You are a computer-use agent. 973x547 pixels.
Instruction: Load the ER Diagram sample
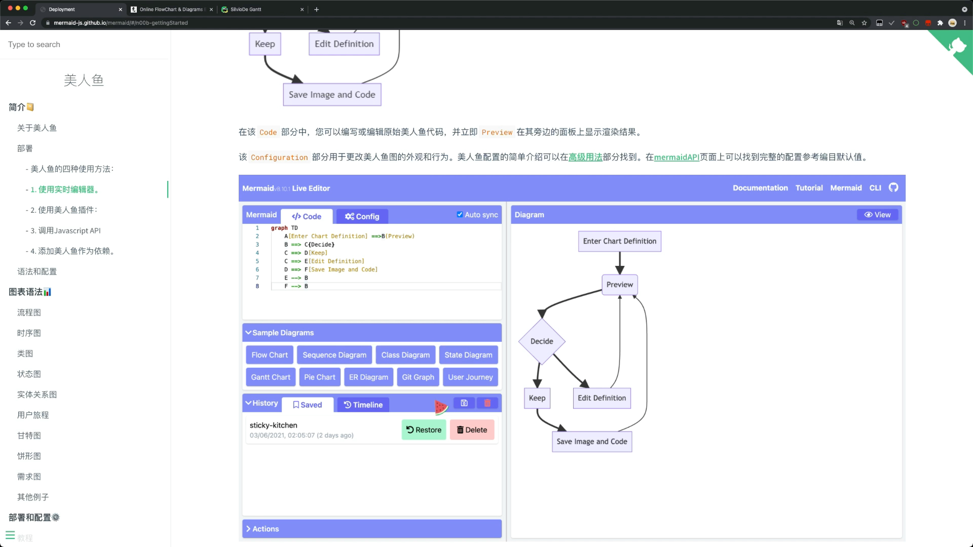pyautogui.click(x=368, y=377)
